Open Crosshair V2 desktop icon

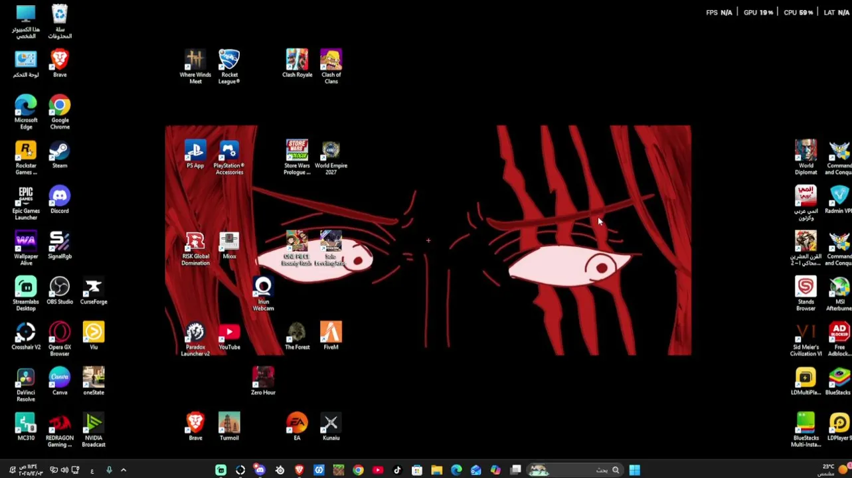tap(26, 337)
